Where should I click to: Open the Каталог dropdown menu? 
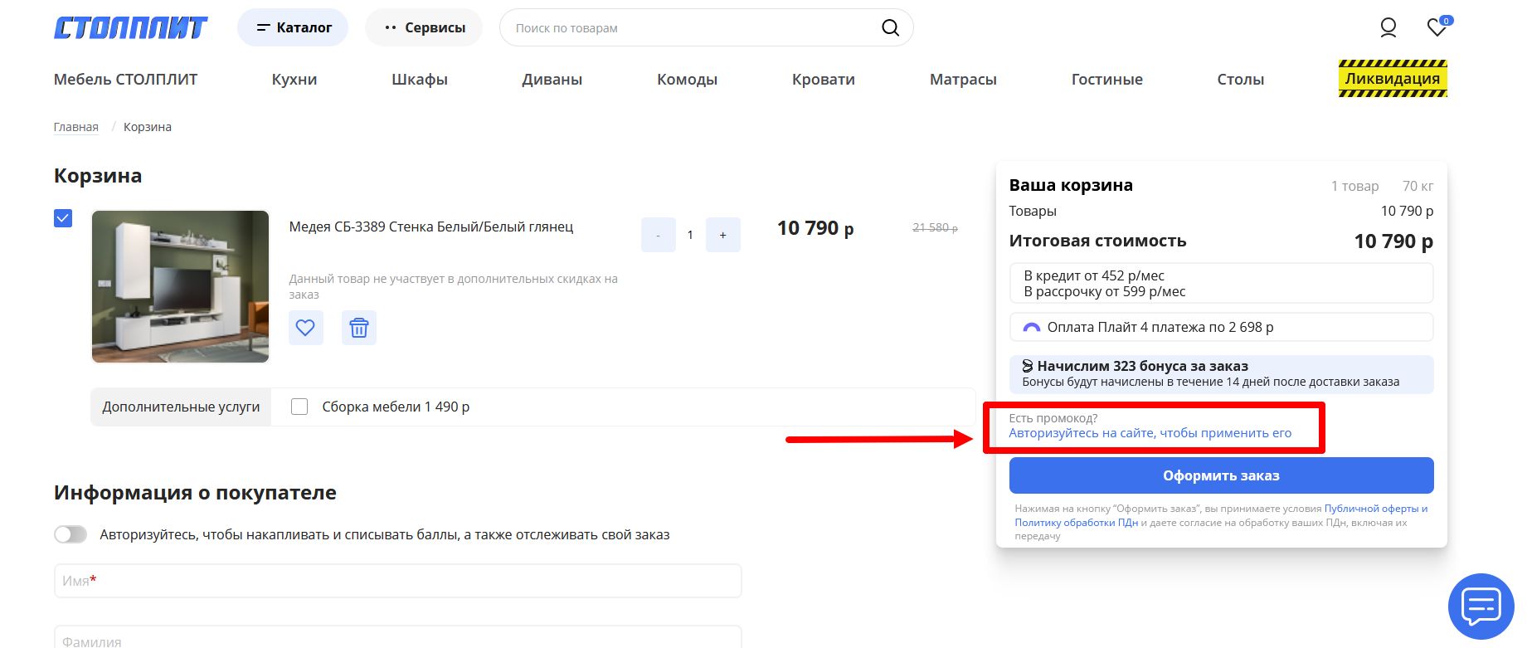click(293, 28)
